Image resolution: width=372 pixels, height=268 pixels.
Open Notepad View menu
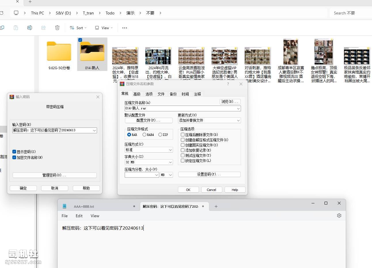click(95, 216)
